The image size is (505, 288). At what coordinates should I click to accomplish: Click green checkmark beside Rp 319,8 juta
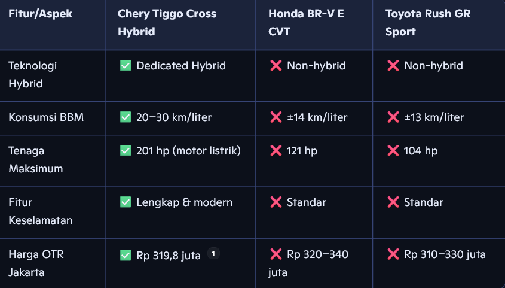(126, 255)
